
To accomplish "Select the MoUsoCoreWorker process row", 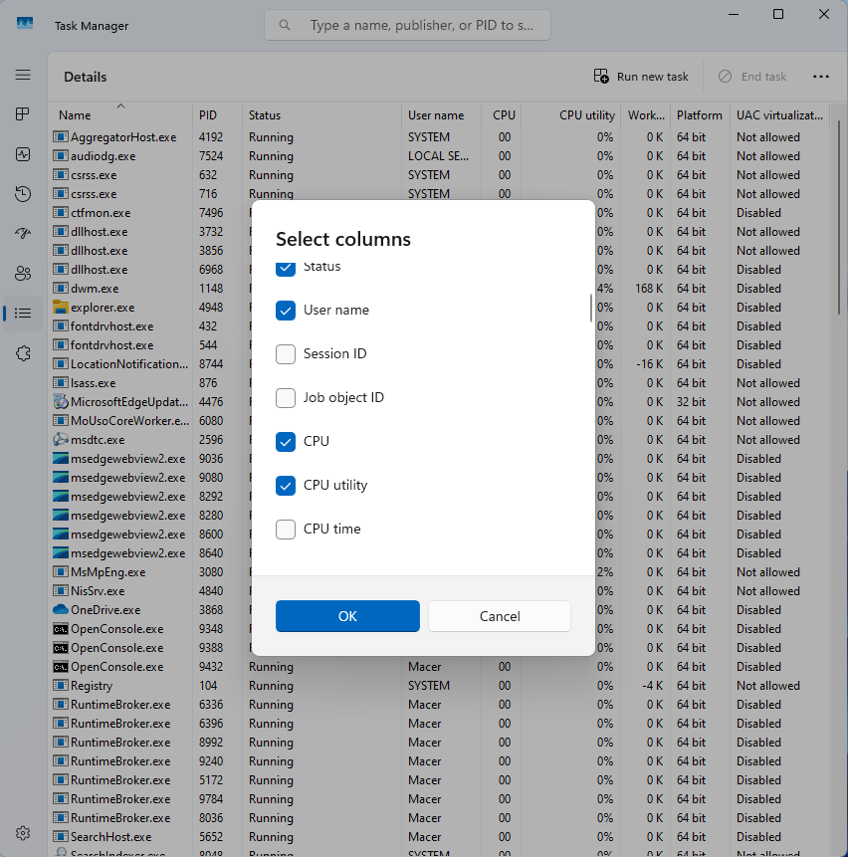I will 440,421.
